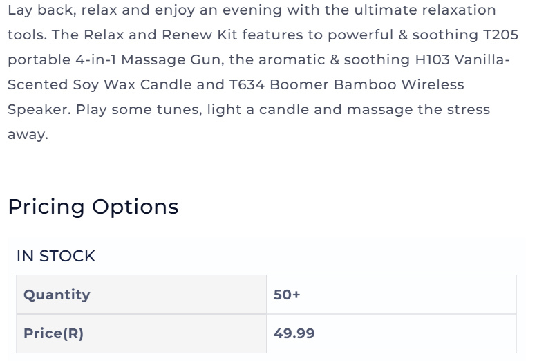Select the 50+ quantity cell
Screen dimensions: 537x361
(x=391, y=295)
